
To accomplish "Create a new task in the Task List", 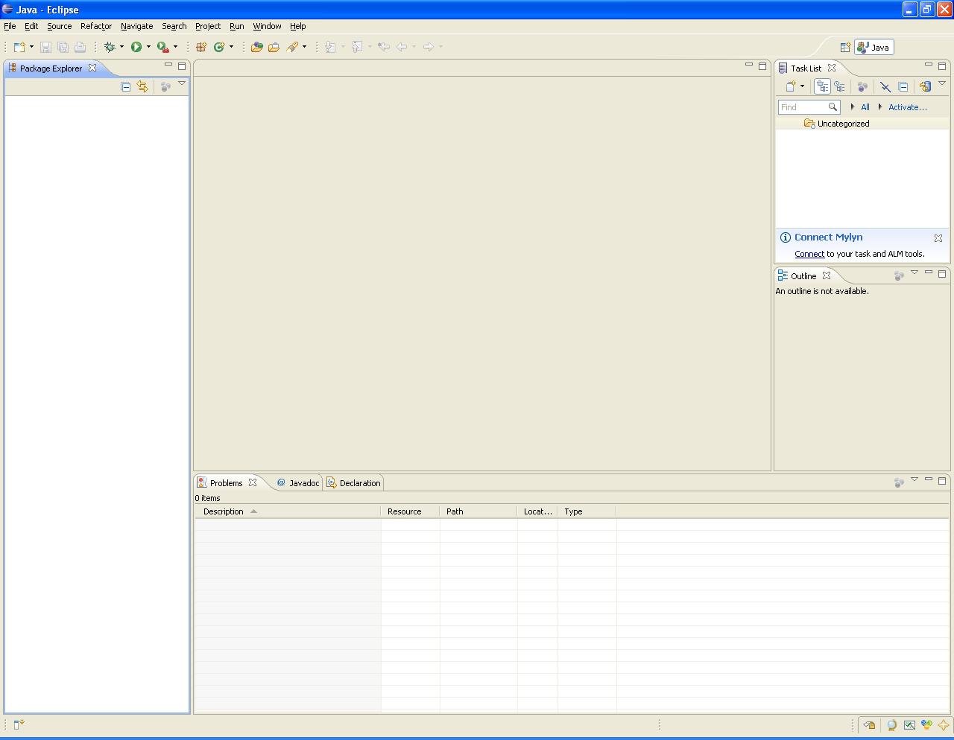I will tap(791, 86).
